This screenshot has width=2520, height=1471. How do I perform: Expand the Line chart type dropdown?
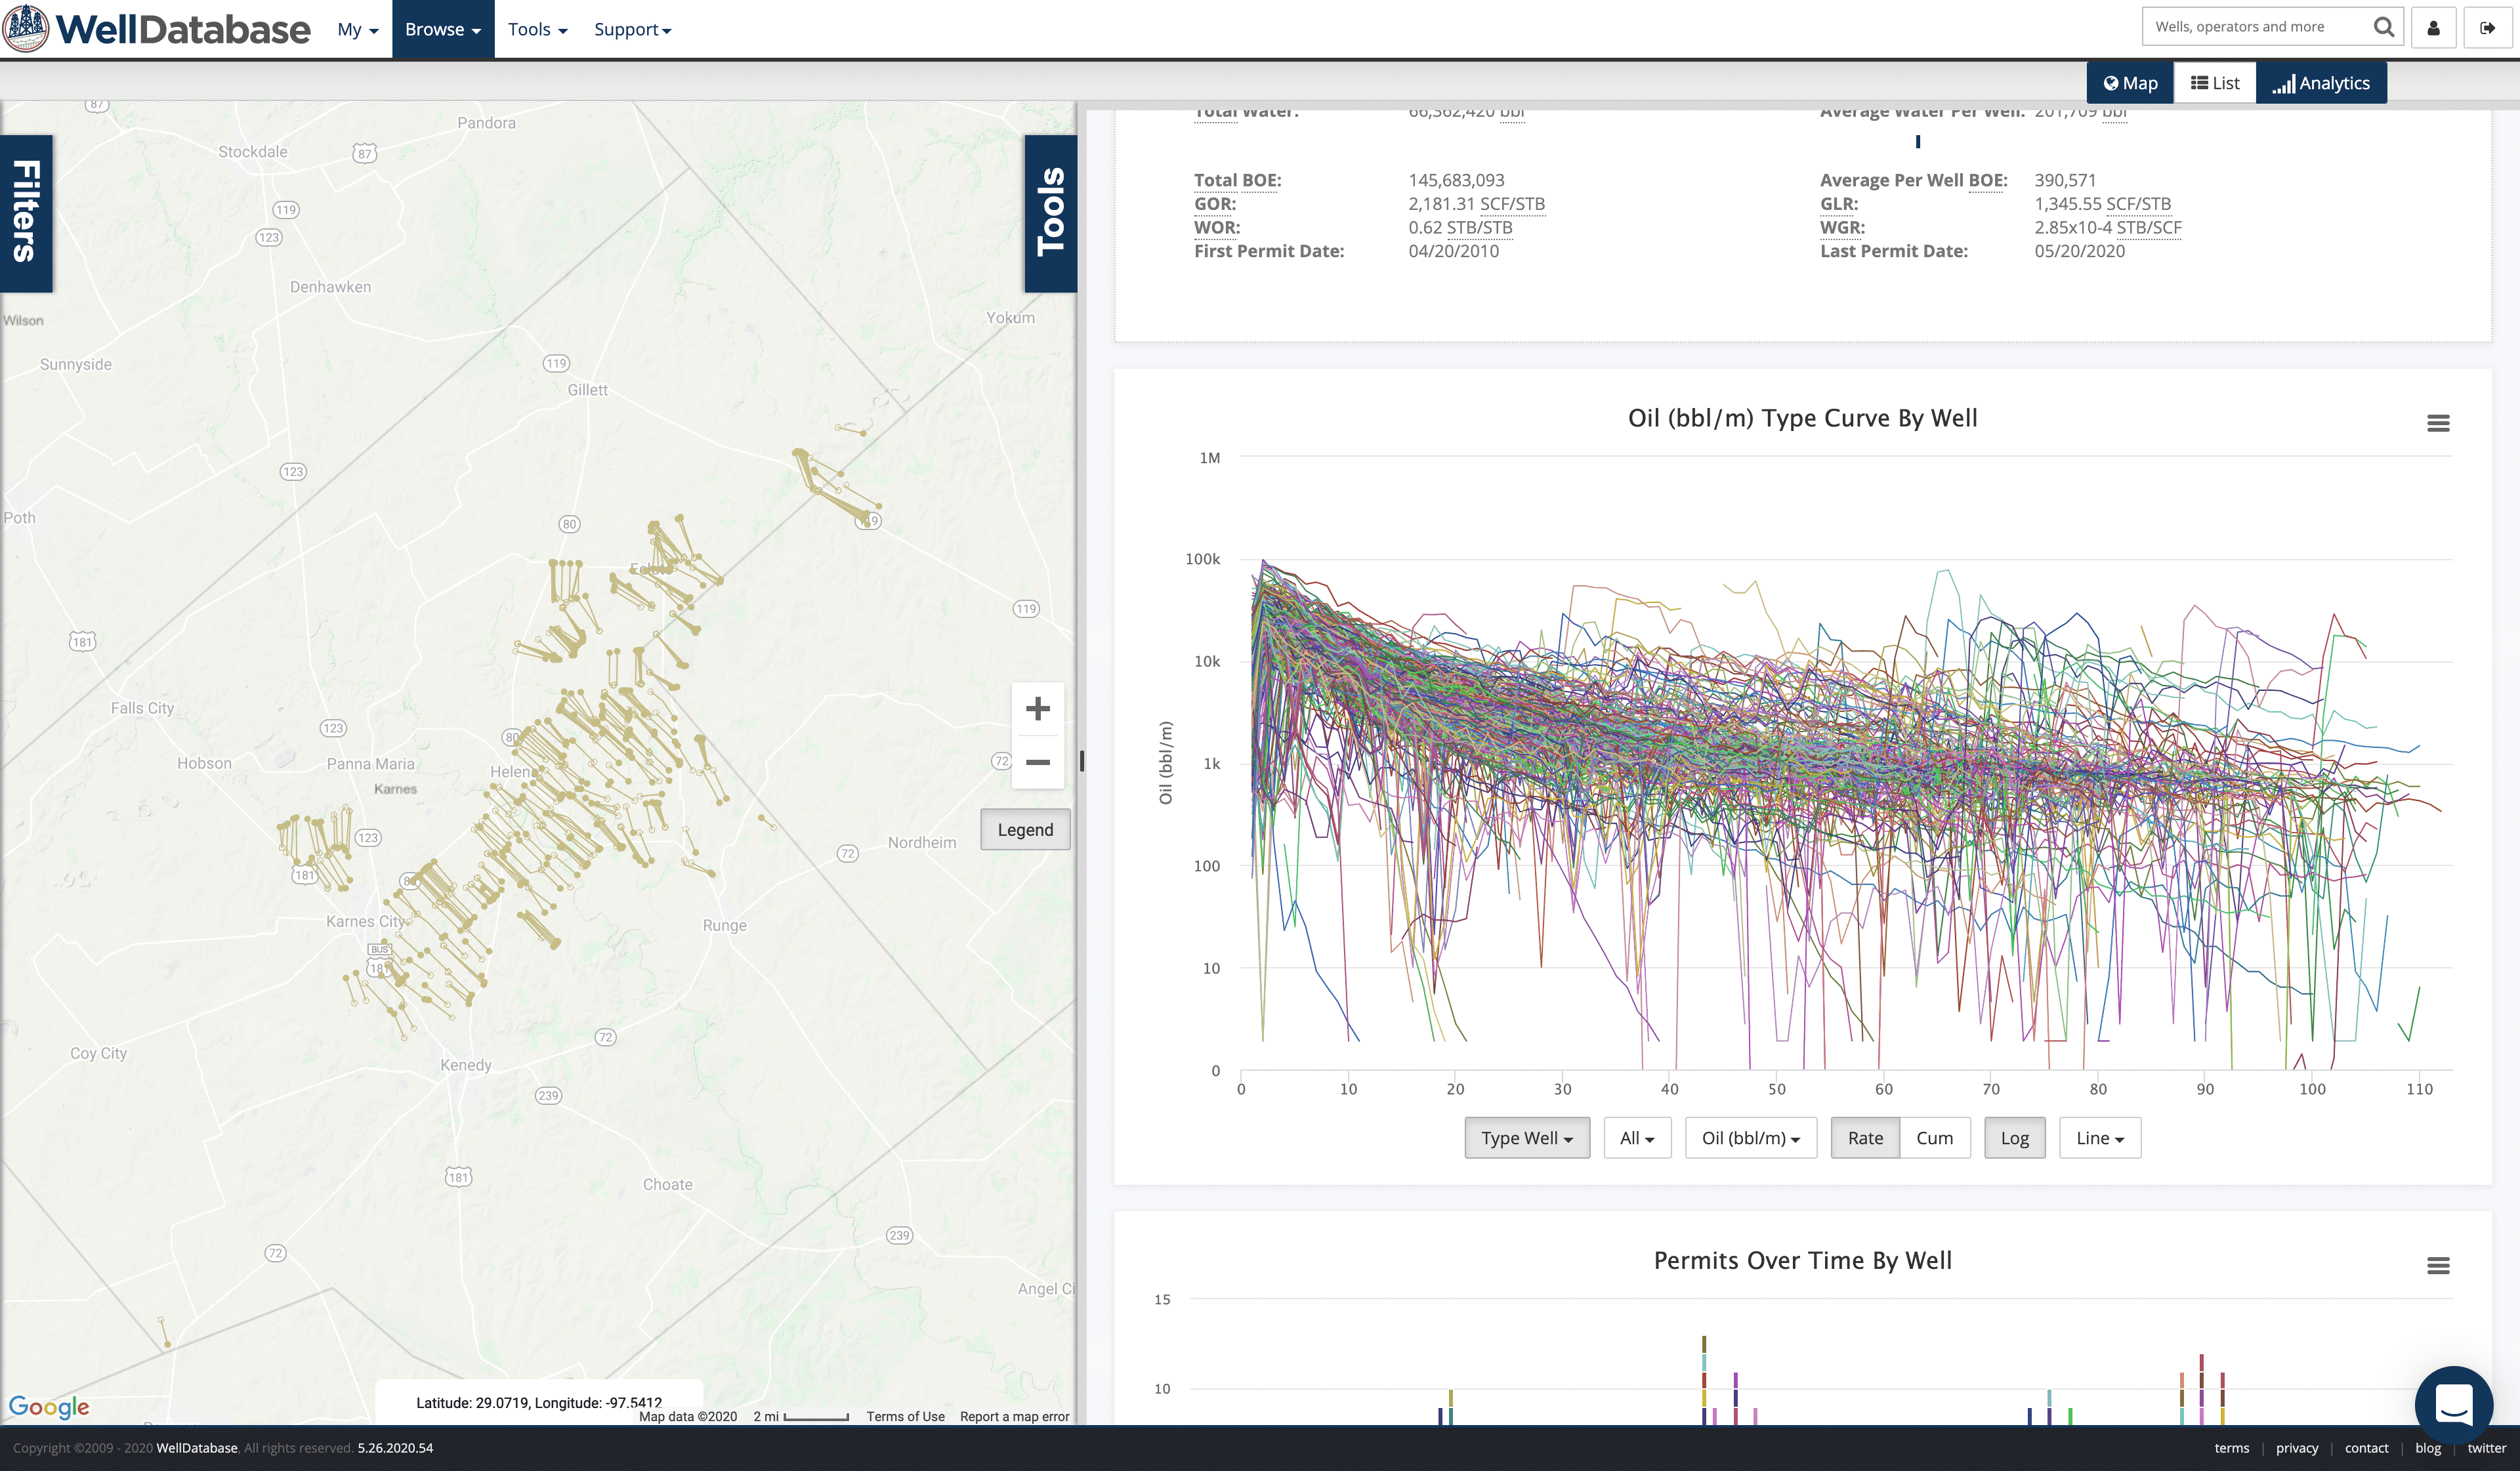pyautogui.click(x=2099, y=1138)
